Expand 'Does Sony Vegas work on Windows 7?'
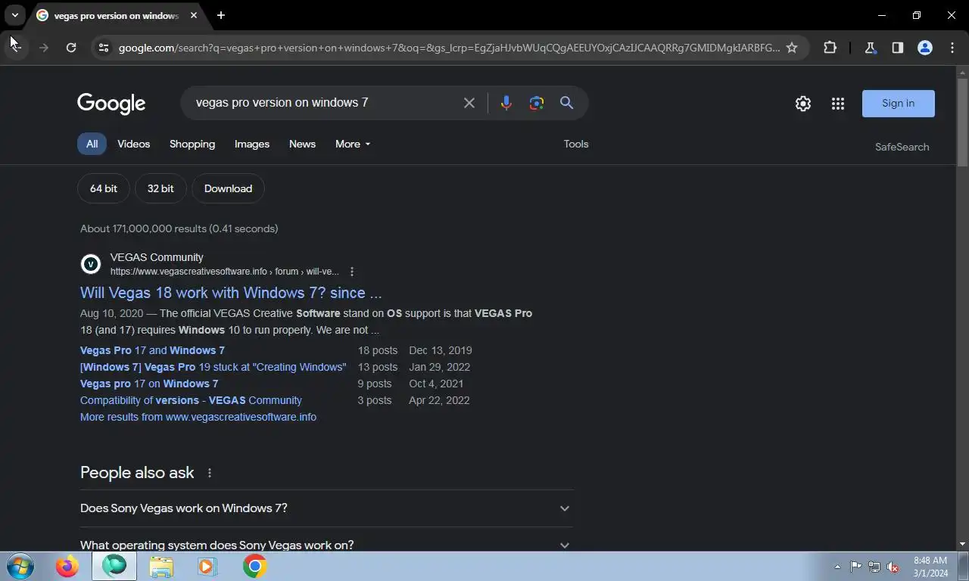This screenshot has width=969, height=581. [x=326, y=508]
